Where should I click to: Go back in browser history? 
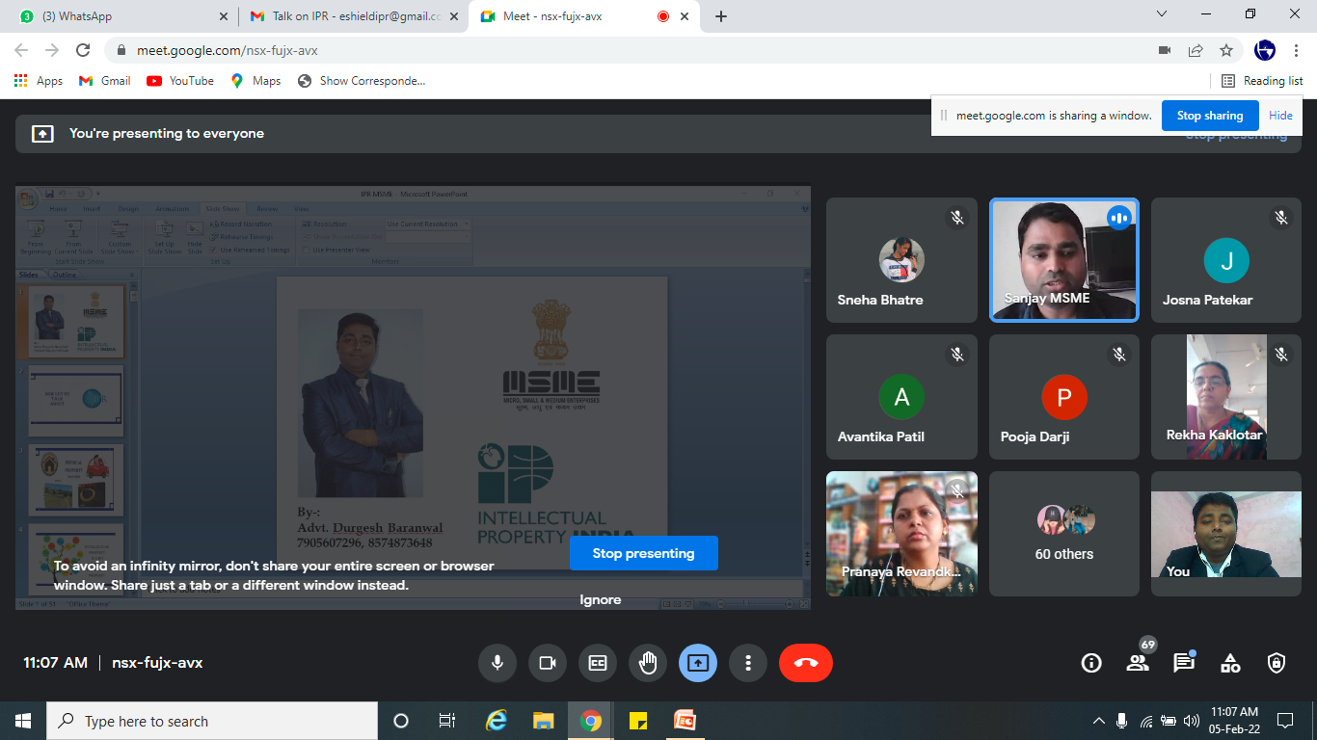coord(21,50)
